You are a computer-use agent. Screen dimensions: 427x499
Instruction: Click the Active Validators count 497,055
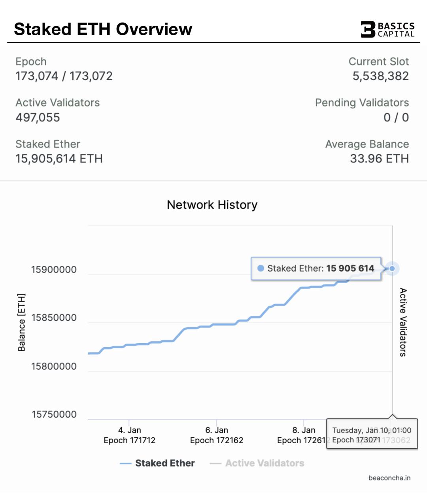(x=38, y=117)
